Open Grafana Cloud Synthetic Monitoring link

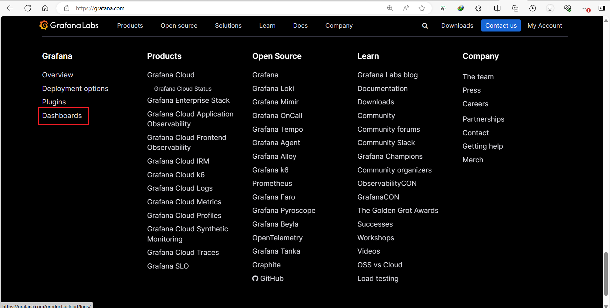click(188, 234)
